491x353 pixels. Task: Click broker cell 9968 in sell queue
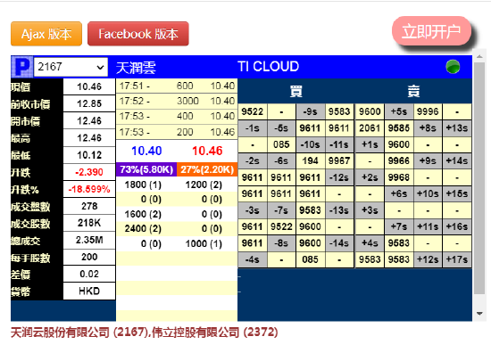(x=399, y=177)
